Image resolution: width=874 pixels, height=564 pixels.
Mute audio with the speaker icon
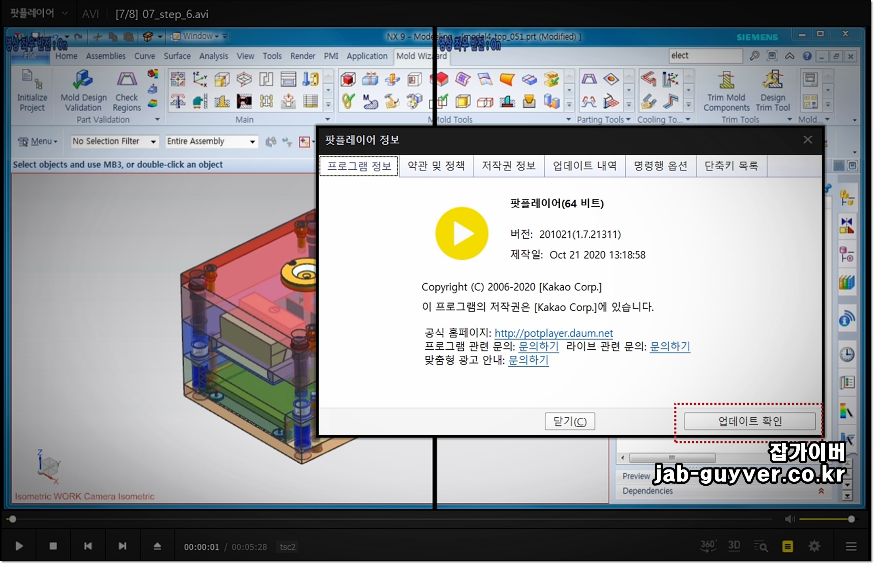pyautogui.click(x=790, y=519)
